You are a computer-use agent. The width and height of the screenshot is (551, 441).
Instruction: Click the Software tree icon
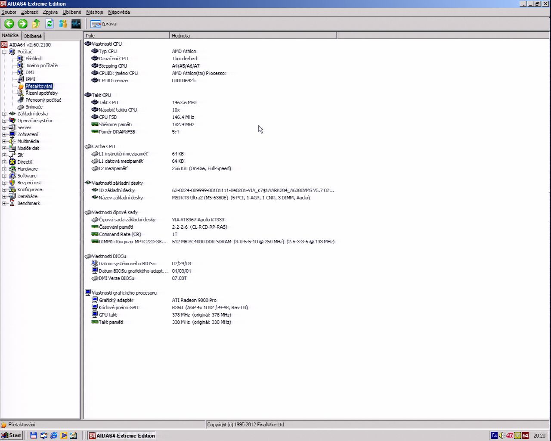click(x=12, y=176)
